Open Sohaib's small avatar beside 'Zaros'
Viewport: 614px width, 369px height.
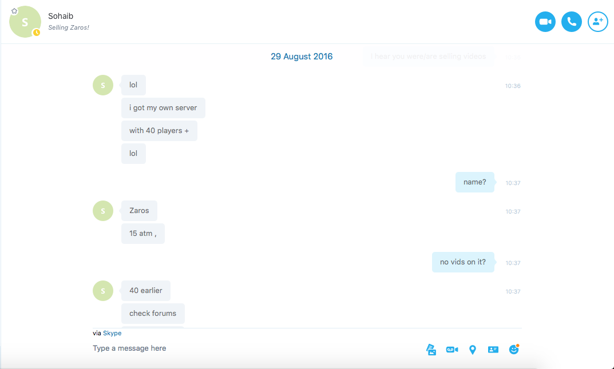(103, 211)
